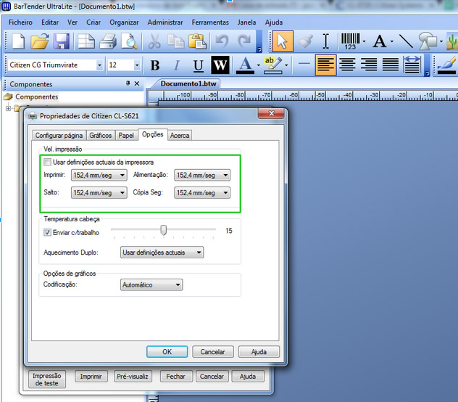Click the Save document icon
Screen dimensions: 458x402
click(x=62, y=41)
